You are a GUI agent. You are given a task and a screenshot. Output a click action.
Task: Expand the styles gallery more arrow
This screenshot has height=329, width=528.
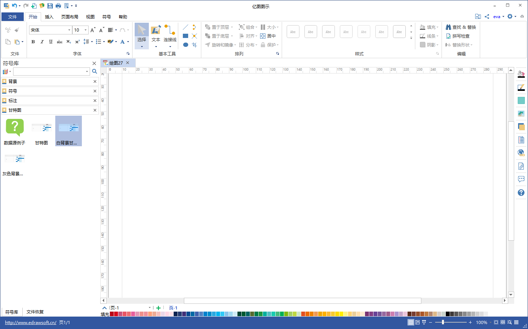(411, 38)
